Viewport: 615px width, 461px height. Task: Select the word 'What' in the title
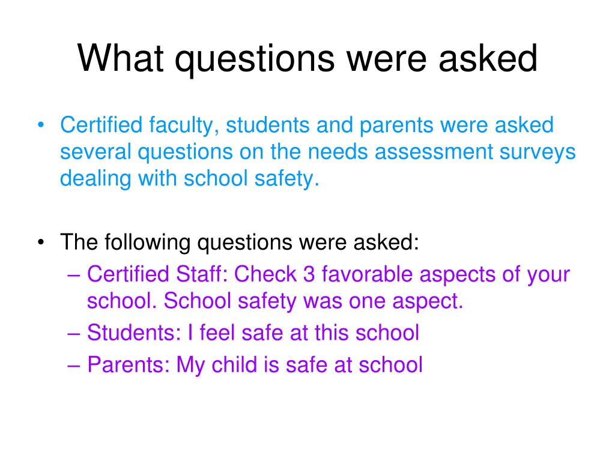tap(120, 58)
